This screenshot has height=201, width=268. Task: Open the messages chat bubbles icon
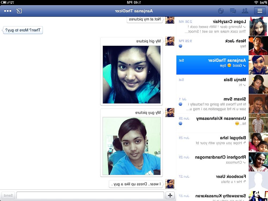(x=233, y=11)
